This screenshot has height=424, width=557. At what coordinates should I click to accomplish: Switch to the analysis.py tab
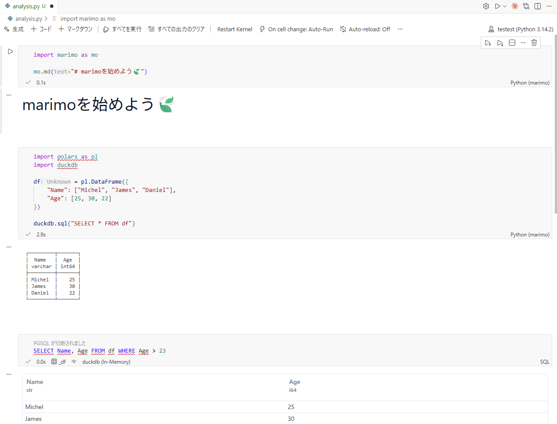[26, 6]
